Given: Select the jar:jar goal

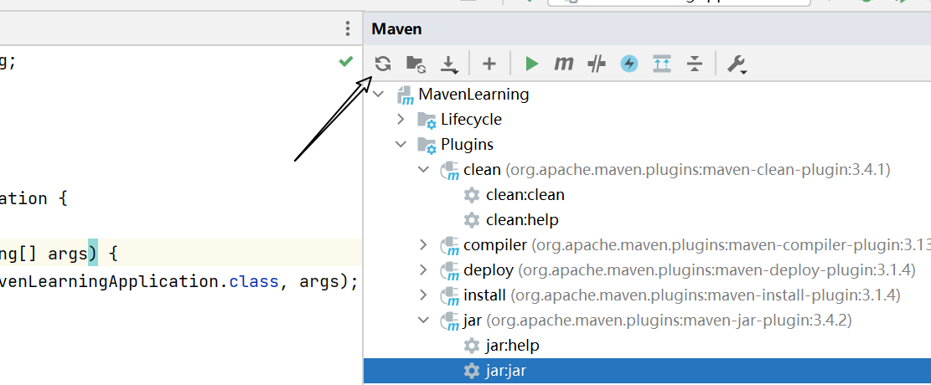Looking at the screenshot, I should coord(506,371).
